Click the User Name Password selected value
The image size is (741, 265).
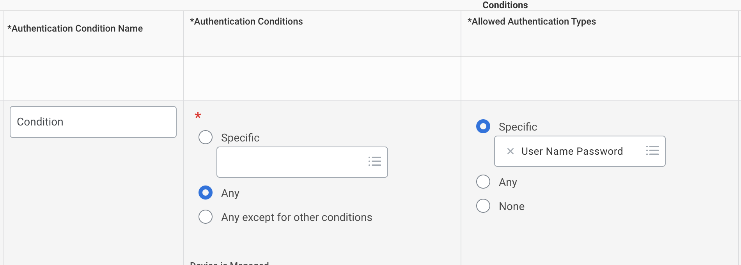pos(572,151)
